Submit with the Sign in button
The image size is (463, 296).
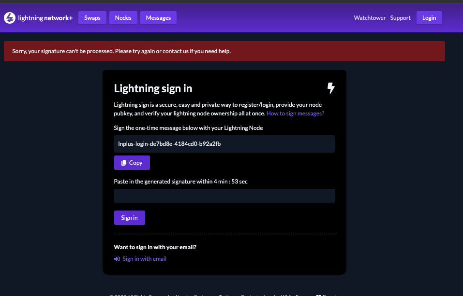[129, 218]
